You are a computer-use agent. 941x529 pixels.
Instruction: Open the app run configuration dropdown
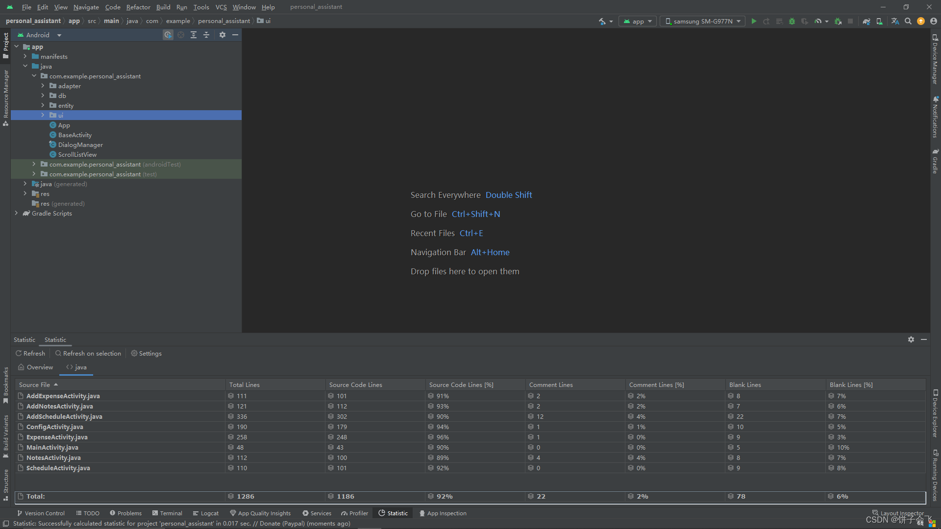click(637, 21)
